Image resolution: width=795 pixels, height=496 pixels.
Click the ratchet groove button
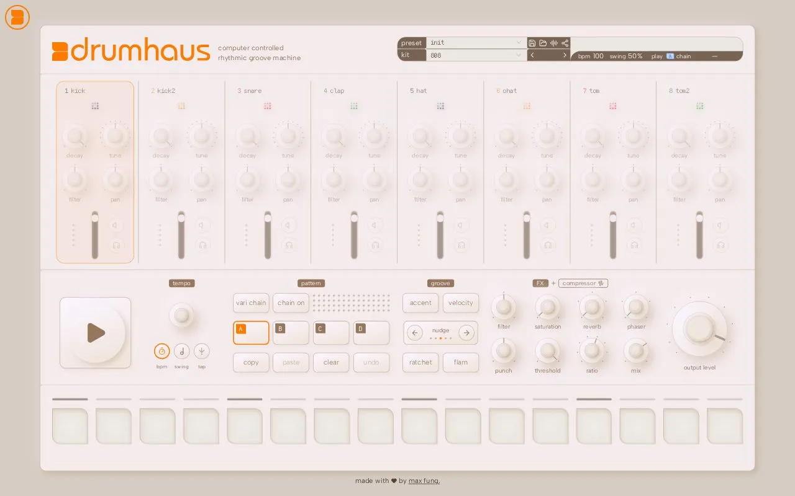420,363
